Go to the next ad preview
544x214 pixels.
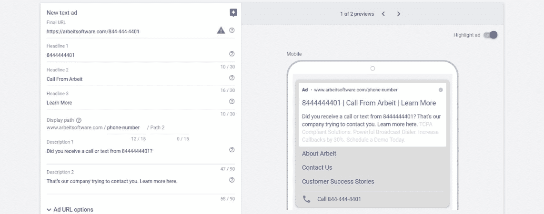[399, 14]
